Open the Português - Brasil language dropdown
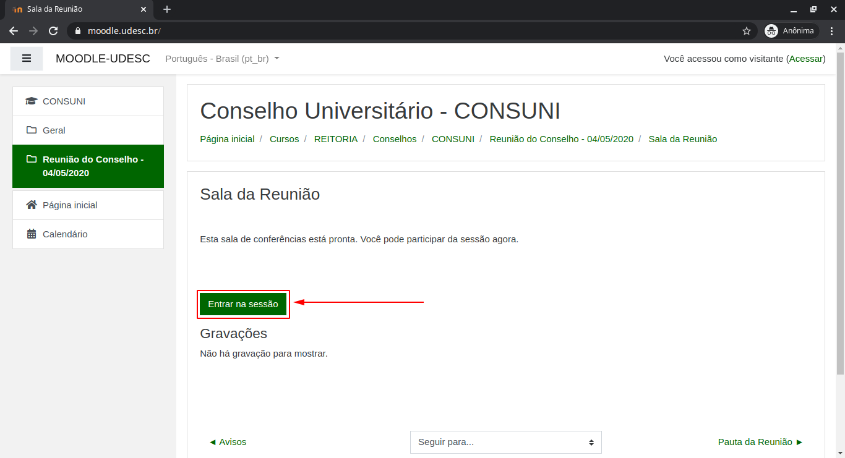This screenshot has width=845, height=458. [x=222, y=59]
